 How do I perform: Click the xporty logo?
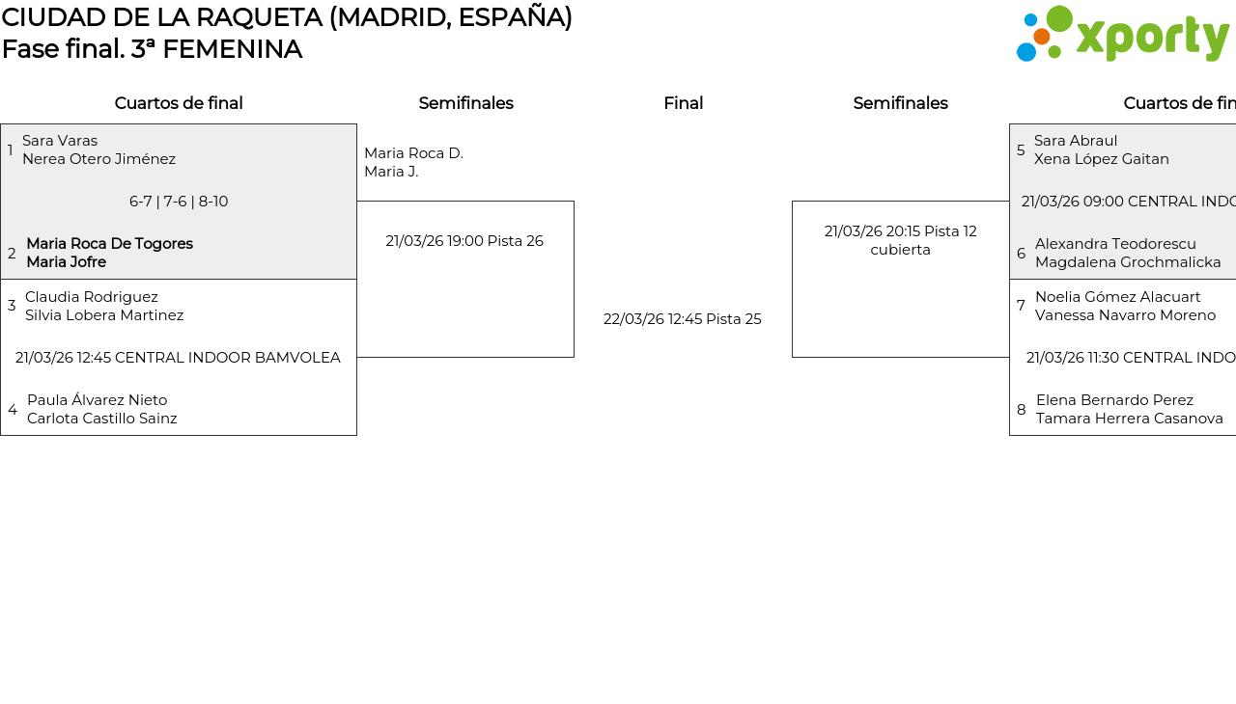click(x=1122, y=35)
